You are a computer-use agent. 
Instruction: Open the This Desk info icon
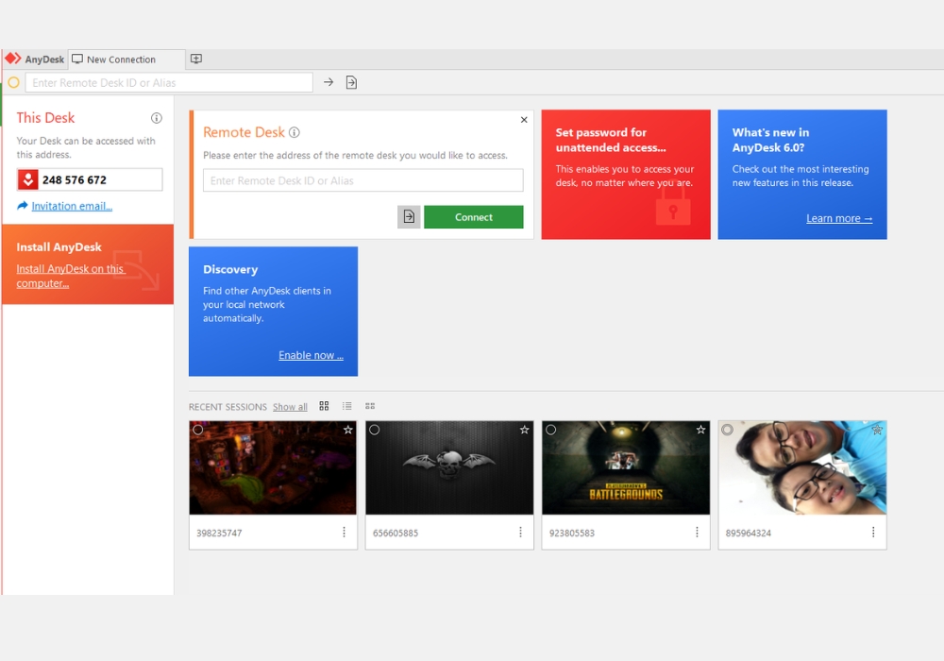pos(157,118)
